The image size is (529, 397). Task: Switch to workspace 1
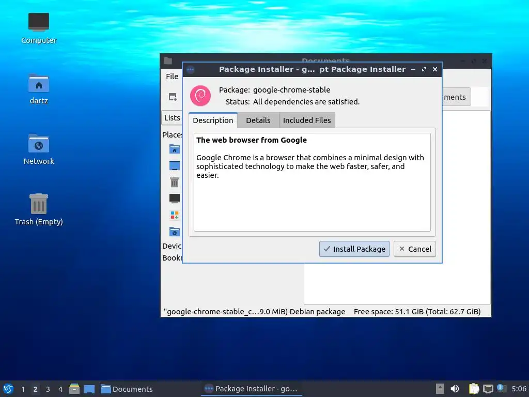[23, 389]
